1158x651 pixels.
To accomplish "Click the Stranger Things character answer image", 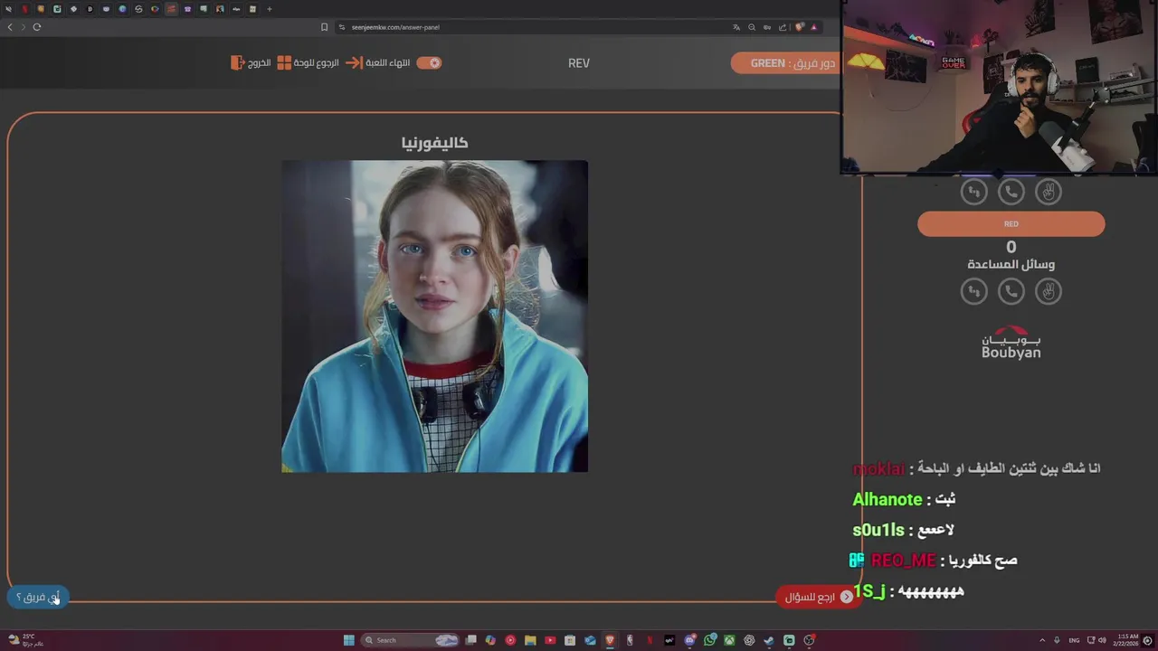I will tap(434, 316).
